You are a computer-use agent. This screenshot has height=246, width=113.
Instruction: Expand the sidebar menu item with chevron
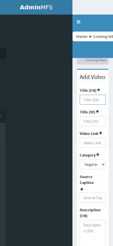(3, 117)
